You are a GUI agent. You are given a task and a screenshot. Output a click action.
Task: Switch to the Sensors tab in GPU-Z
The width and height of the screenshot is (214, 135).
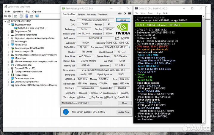(81, 15)
